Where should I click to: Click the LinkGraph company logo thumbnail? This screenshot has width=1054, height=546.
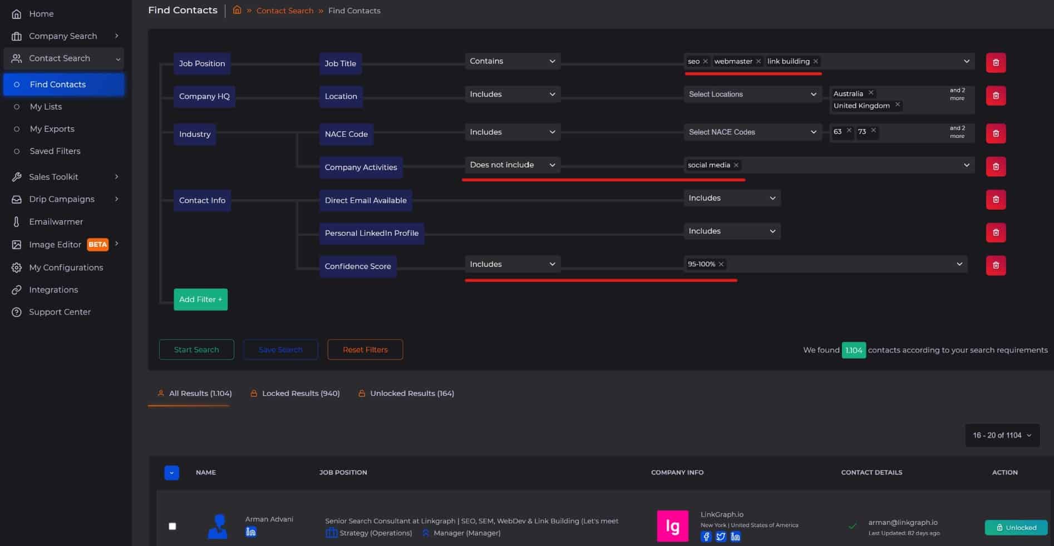point(672,526)
